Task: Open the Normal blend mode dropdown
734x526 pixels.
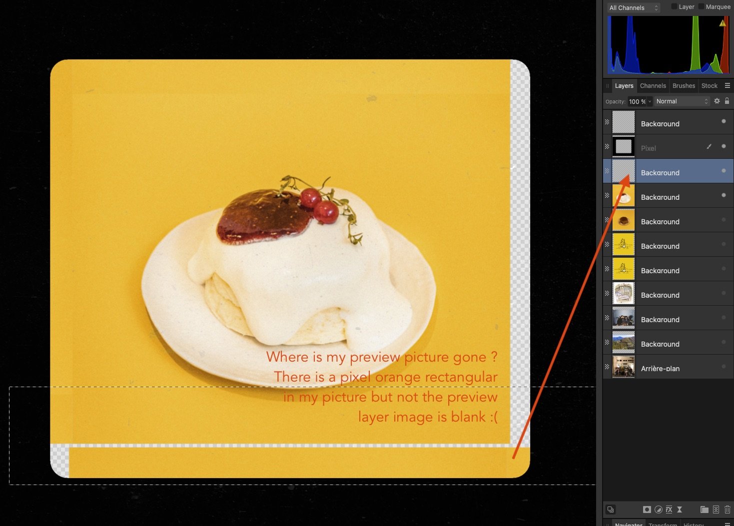Action: point(682,101)
